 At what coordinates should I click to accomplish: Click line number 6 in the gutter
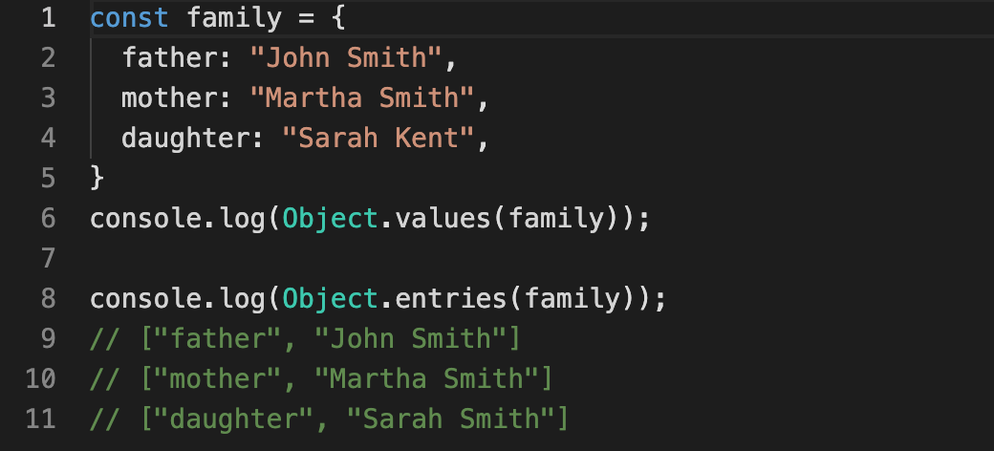(x=48, y=218)
